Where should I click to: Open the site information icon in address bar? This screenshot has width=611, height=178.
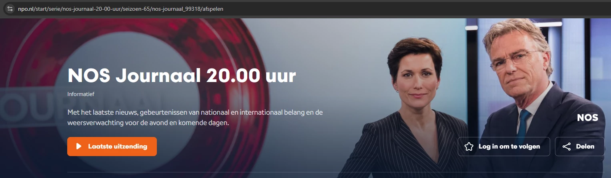point(10,9)
